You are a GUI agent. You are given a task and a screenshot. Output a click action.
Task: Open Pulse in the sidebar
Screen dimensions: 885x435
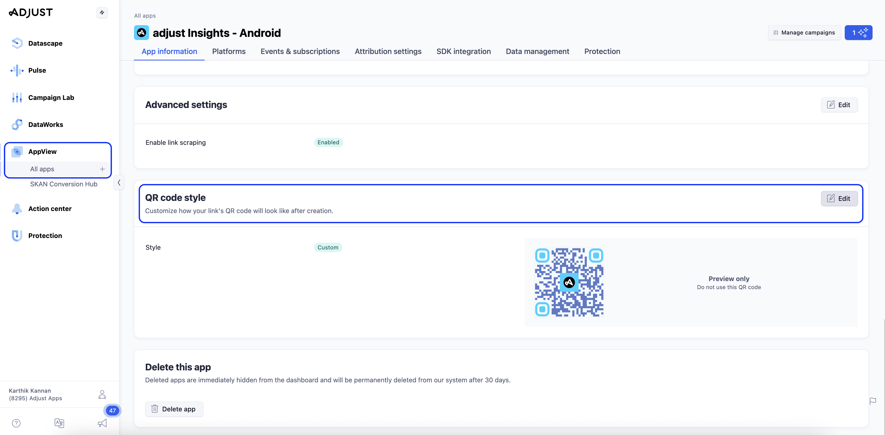point(37,70)
